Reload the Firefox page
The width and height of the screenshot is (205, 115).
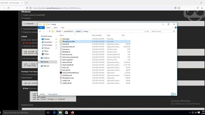coord(8,8)
